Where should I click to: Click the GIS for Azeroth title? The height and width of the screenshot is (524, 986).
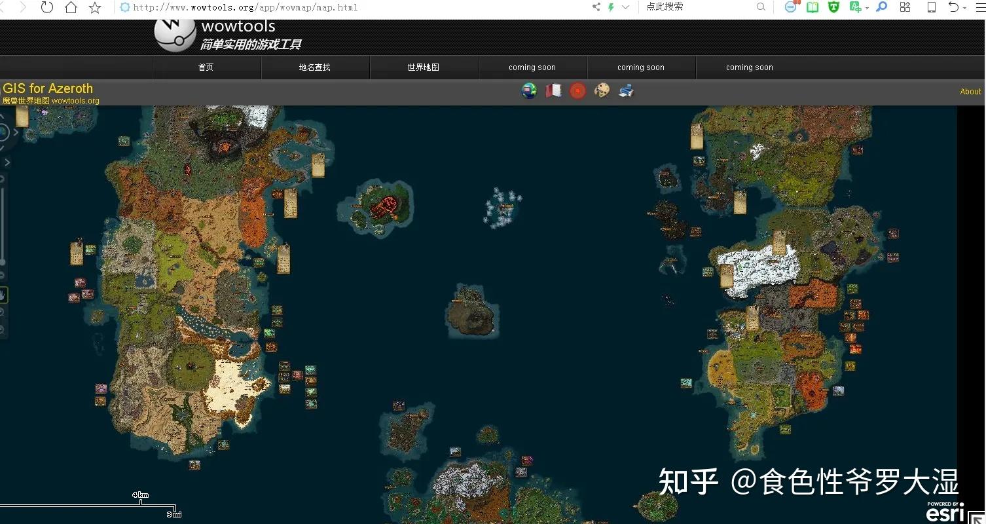point(48,88)
